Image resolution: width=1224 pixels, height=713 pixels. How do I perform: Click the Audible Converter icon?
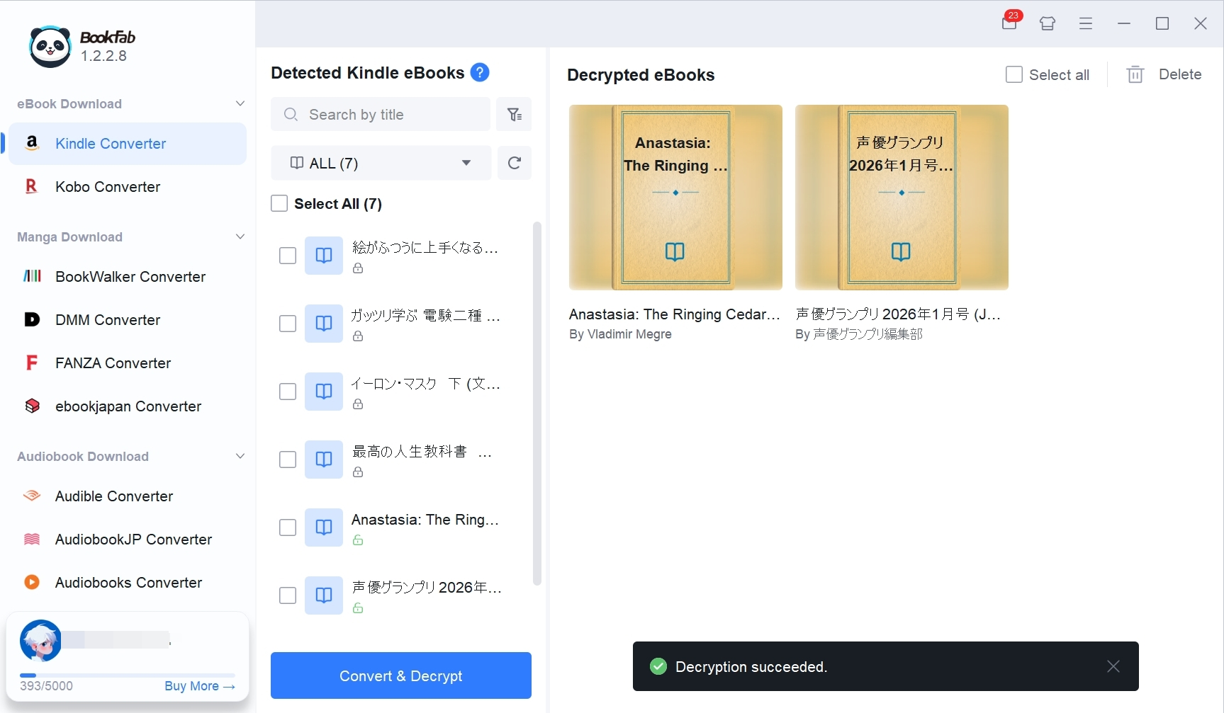pyautogui.click(x=32, y=496)
